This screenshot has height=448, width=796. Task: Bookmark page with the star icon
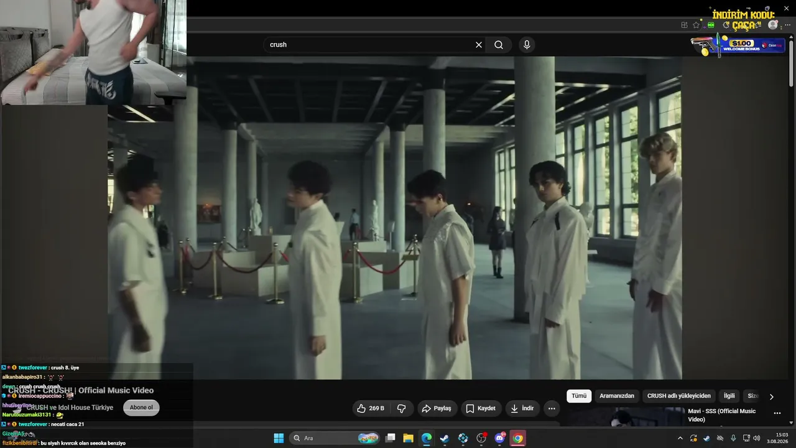point(696,25)
